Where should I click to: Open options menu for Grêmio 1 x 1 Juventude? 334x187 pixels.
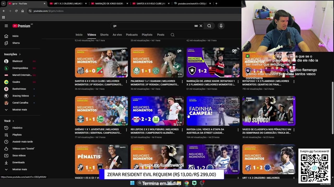click(x=126, y=130)
